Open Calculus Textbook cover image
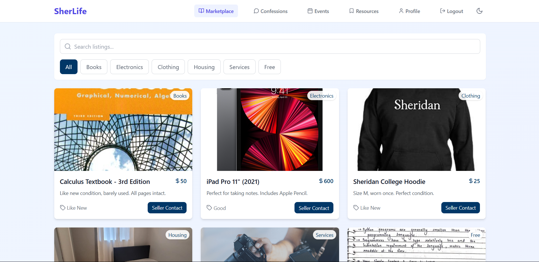Viewport: 539px width, 262px height. click(x=123, y=130)
